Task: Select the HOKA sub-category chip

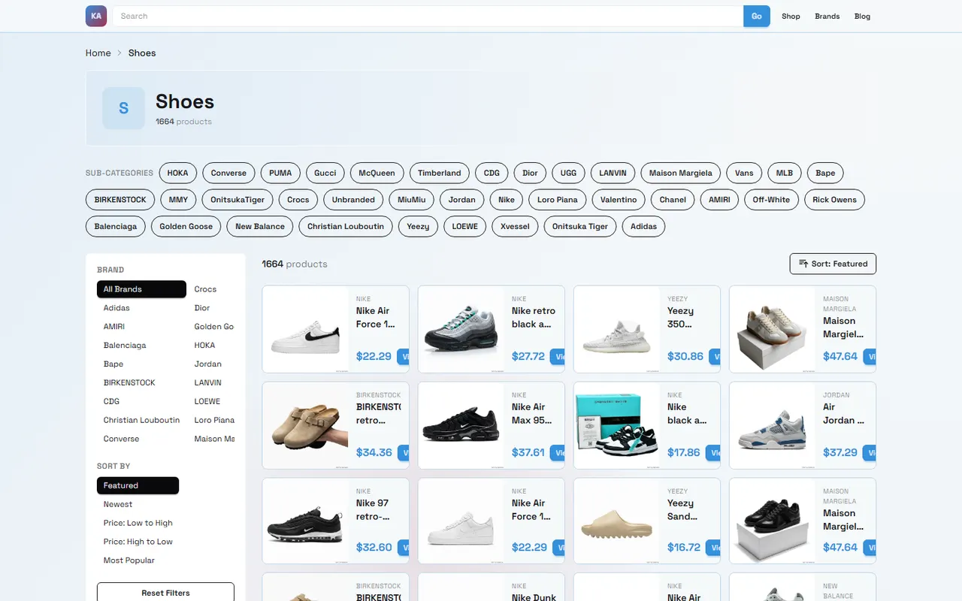Action: point(178,173)
